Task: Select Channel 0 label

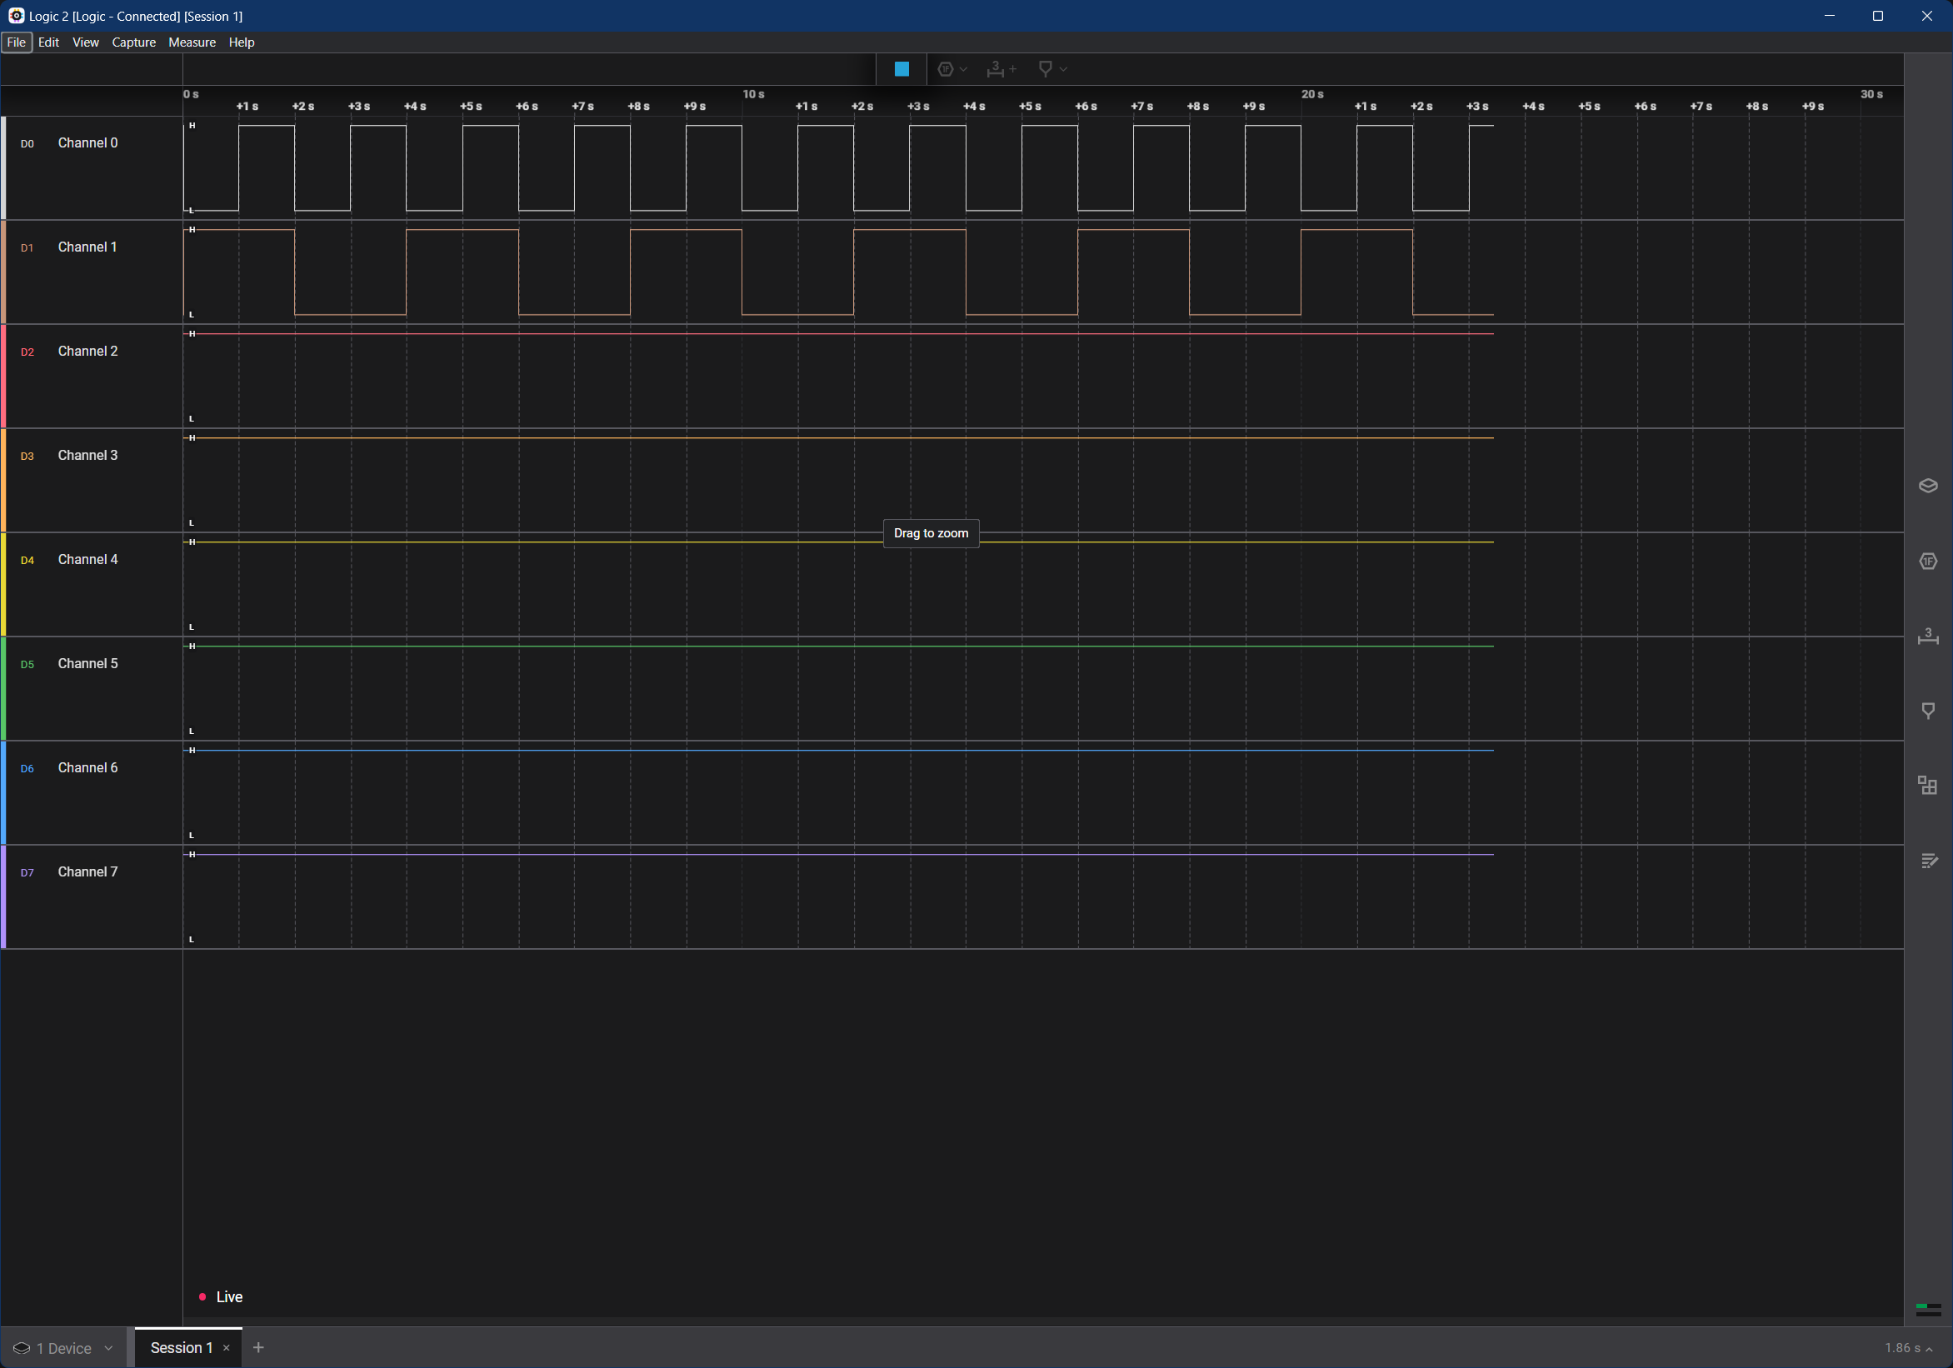Action: point(87,143)
